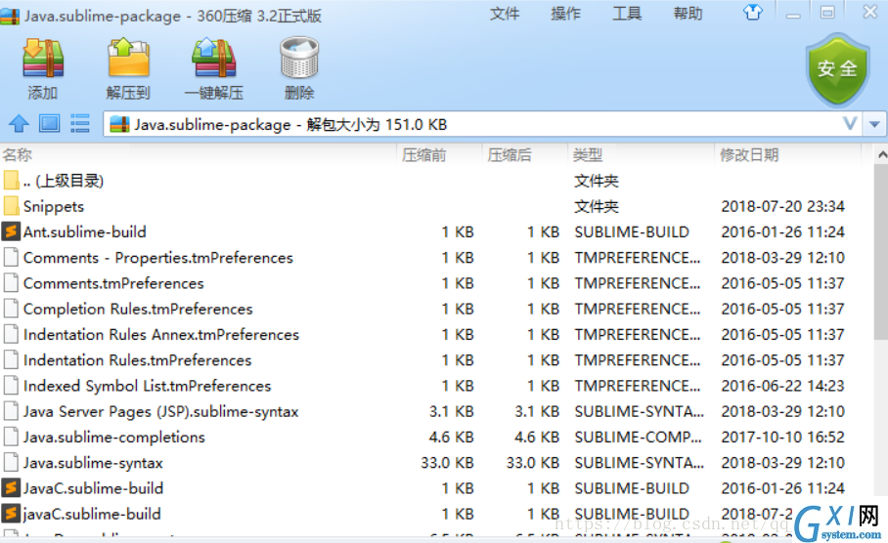Switch to large icon view
888x543 pixels.
click(x=49, y=123)
